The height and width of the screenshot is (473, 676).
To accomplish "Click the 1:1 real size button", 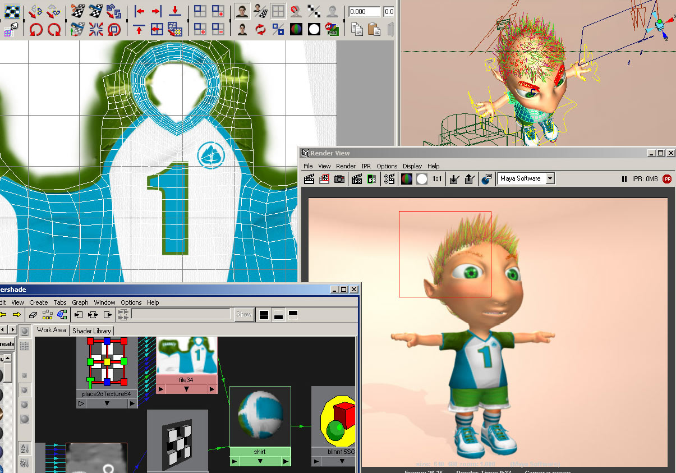I will pos(437,179).
